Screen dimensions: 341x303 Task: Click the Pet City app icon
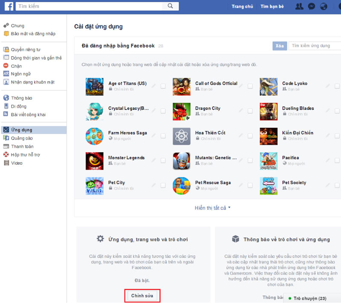[95, 186]
